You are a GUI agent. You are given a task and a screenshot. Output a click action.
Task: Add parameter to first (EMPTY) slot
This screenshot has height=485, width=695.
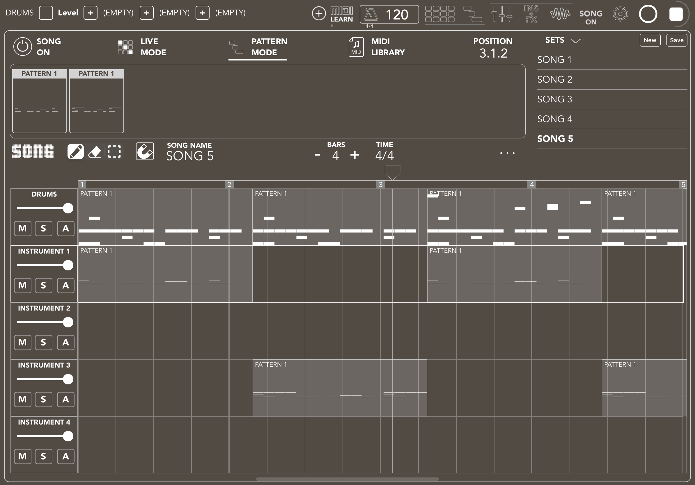91,13
